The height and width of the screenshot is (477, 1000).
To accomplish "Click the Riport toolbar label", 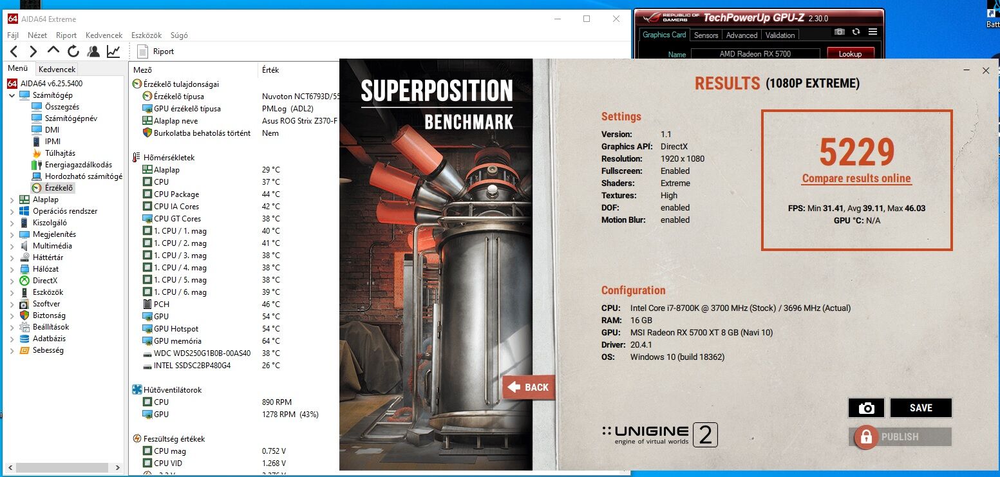I will coord(164,51).
